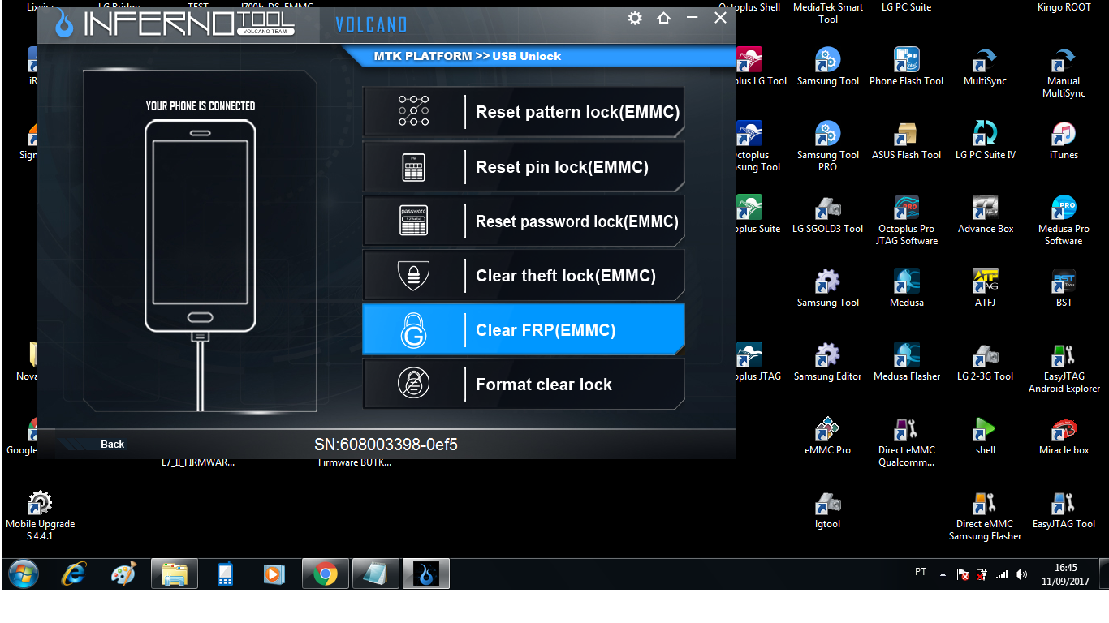Open the media player taskbar icon
The height and width of the screenshot is (623, 1109).
[274, 574]
